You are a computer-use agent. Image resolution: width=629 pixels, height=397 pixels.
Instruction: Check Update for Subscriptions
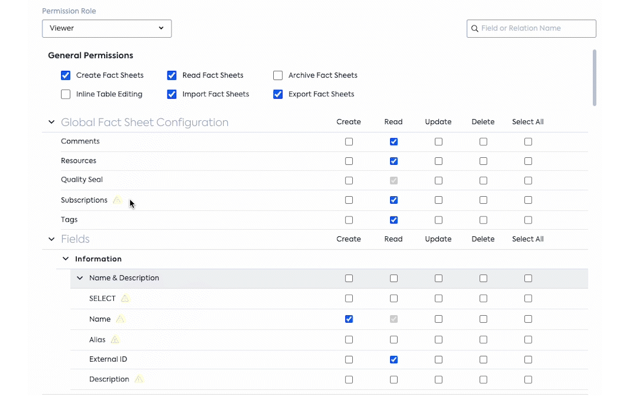click(x=438, y=200)
